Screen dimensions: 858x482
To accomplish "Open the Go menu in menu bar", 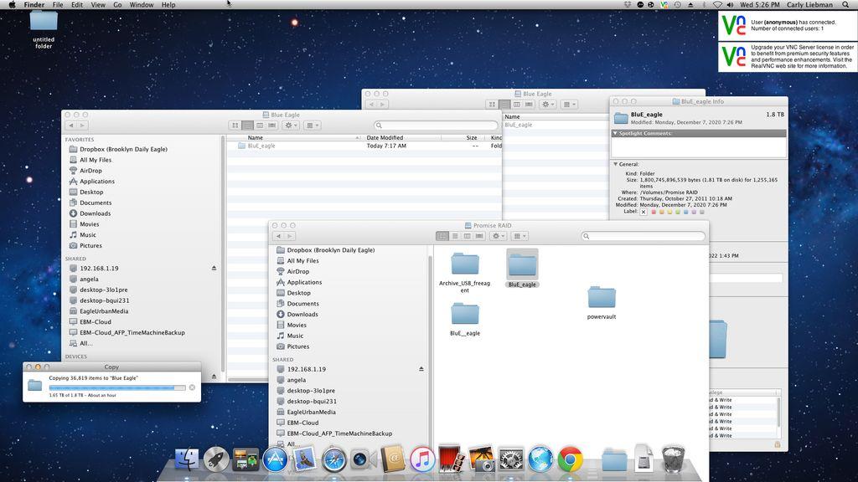I will [x=117, y=5].
